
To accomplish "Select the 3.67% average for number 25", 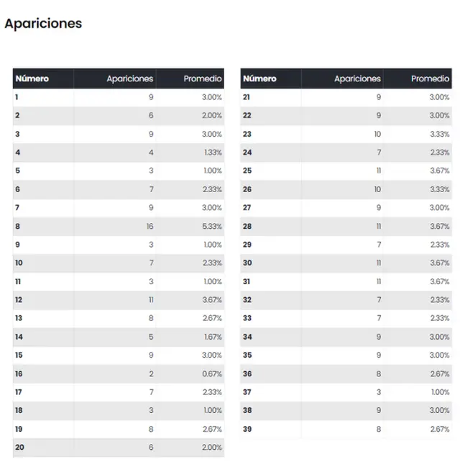I will click(439, 171).
